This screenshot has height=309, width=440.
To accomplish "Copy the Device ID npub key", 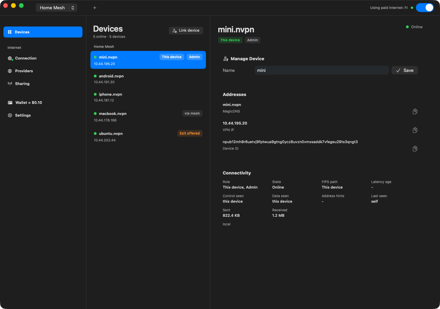I will tap(415, 149).
